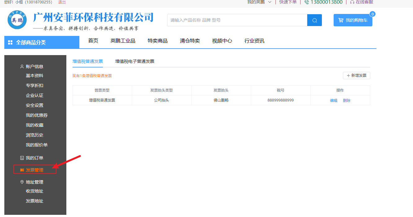This screenshot has width=413, height=217.
Task: Click the 新增发票 button
Action: coord(356,76)
